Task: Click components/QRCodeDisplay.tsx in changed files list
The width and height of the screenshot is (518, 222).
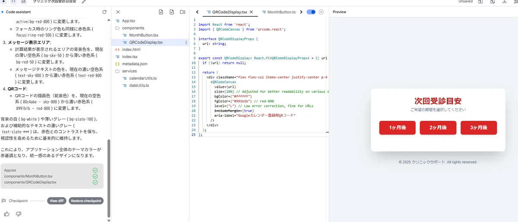Action: [30, 182]
